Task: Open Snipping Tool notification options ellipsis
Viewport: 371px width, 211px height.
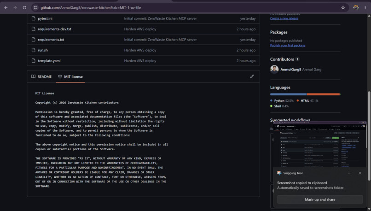Action: 349,173
